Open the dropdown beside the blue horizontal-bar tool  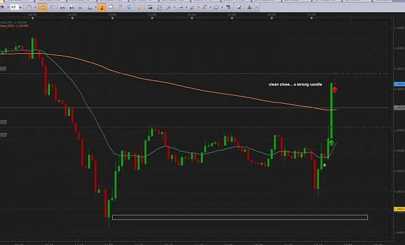187,8
